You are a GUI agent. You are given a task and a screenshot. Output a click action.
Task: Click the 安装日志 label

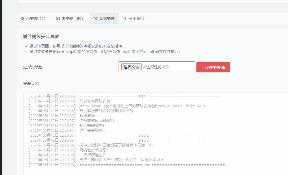point(31,83)
